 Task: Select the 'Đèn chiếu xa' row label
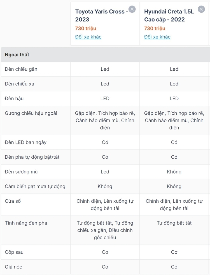pyautogui.click(x=19, y=84)
